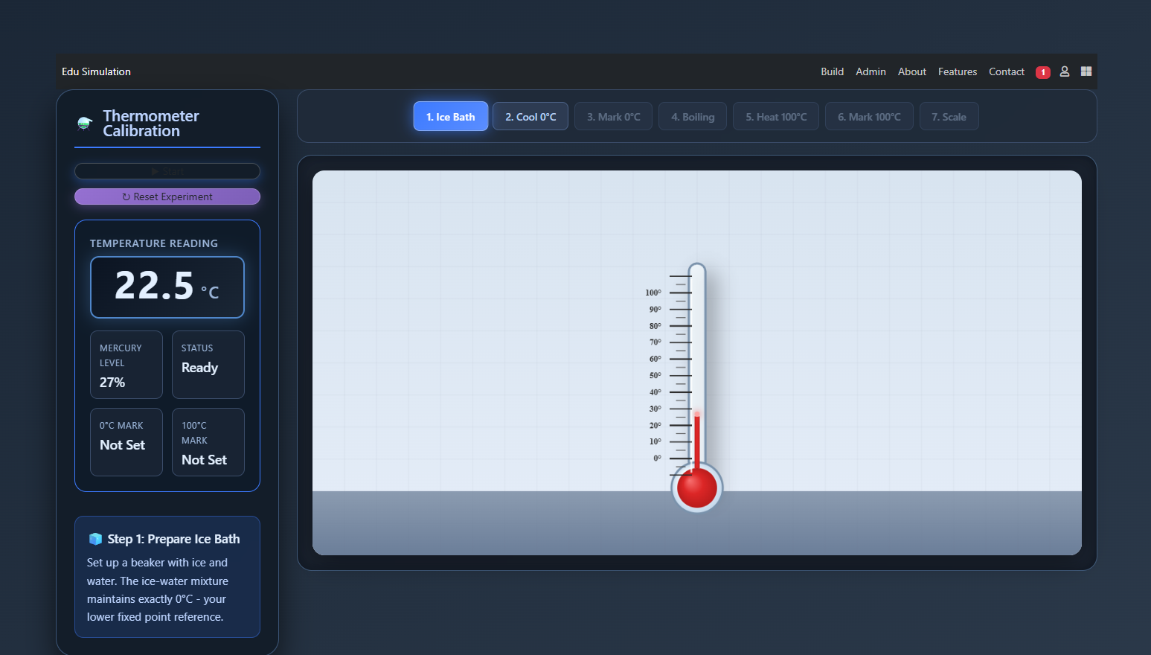This screenshot has width=1151, height=655.
Task: Click the Thermometer Calibration app logo
Action: 83,124
